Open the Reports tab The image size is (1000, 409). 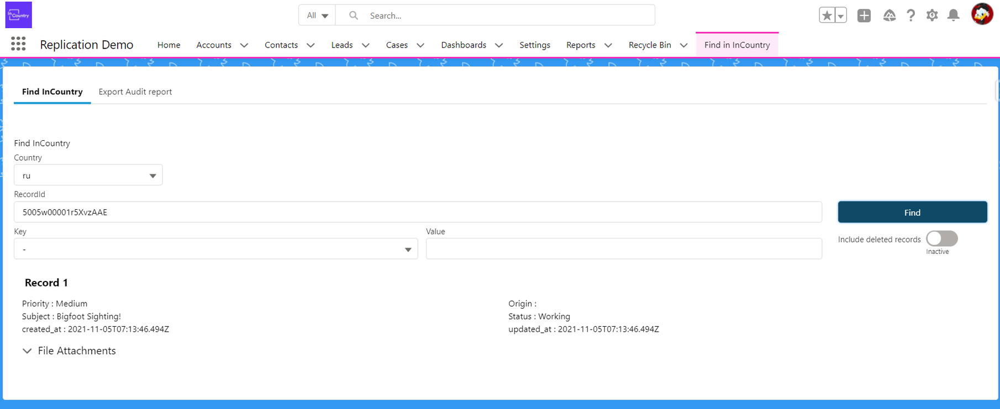(581, 45)
